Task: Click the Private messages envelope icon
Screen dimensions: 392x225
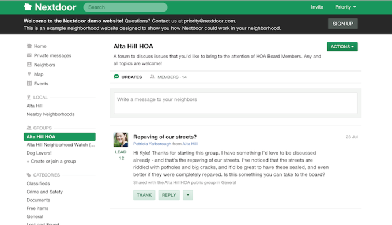Action: [29, 55]
